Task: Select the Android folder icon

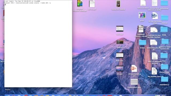Action: [x=165, y=18]
